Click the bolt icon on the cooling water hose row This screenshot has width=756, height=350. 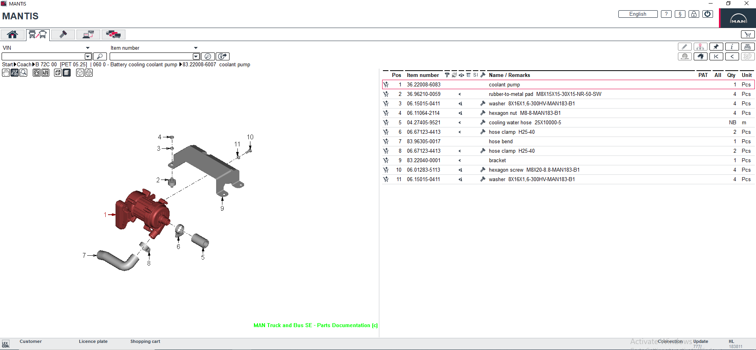(483, 122)
